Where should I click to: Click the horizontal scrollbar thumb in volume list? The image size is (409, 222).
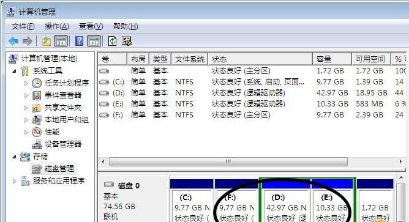click(x=228, y=162)
